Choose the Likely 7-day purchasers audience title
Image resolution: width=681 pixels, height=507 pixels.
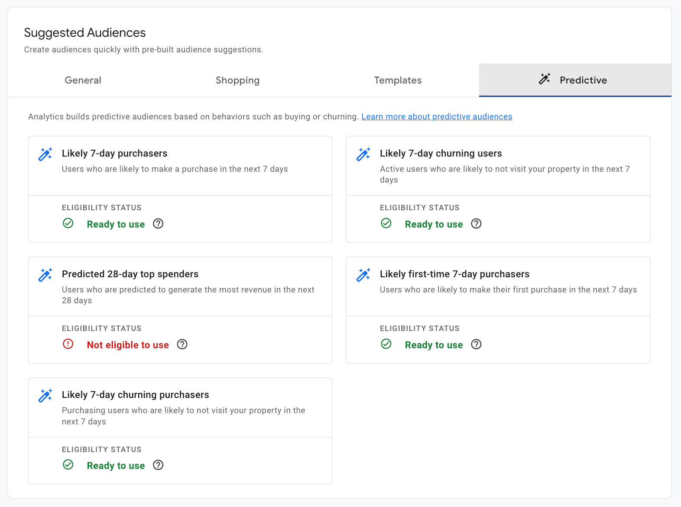click(x=114, y=154)
